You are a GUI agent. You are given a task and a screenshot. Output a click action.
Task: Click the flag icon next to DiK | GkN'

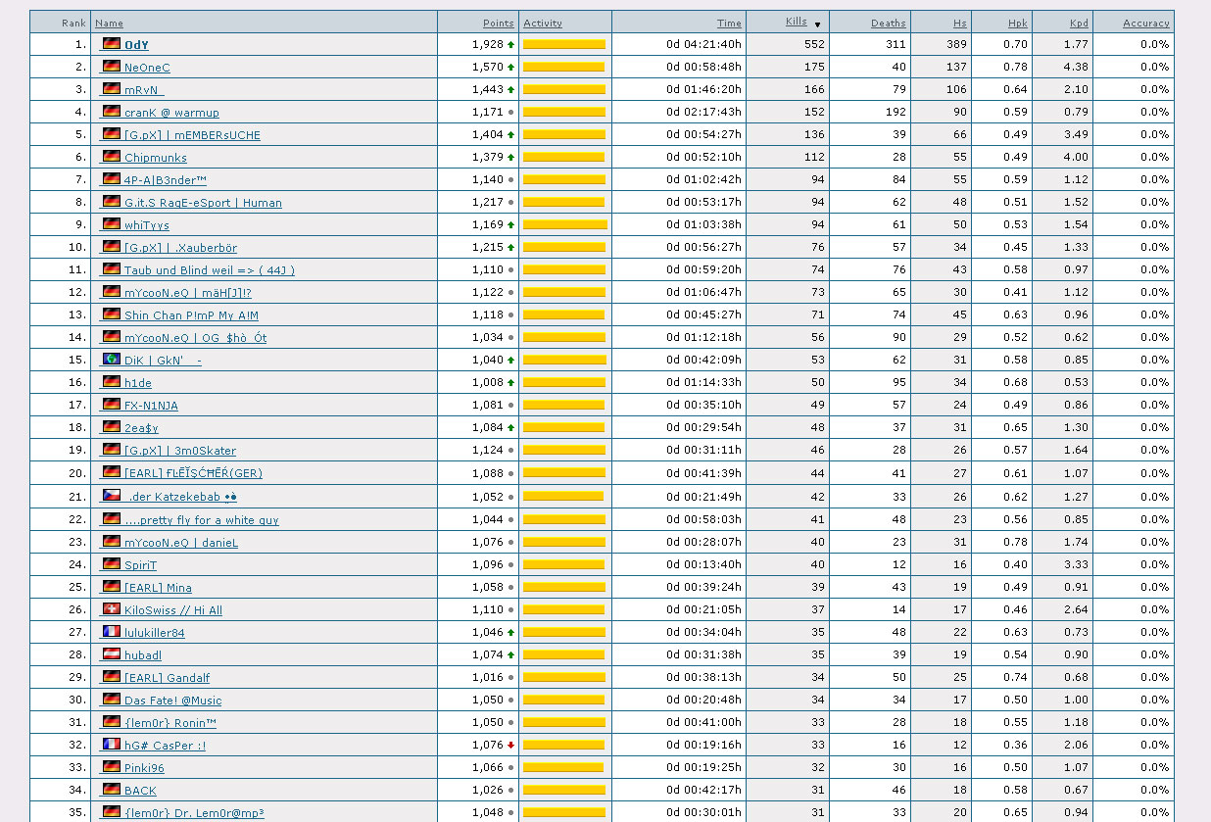click(111, 360)
